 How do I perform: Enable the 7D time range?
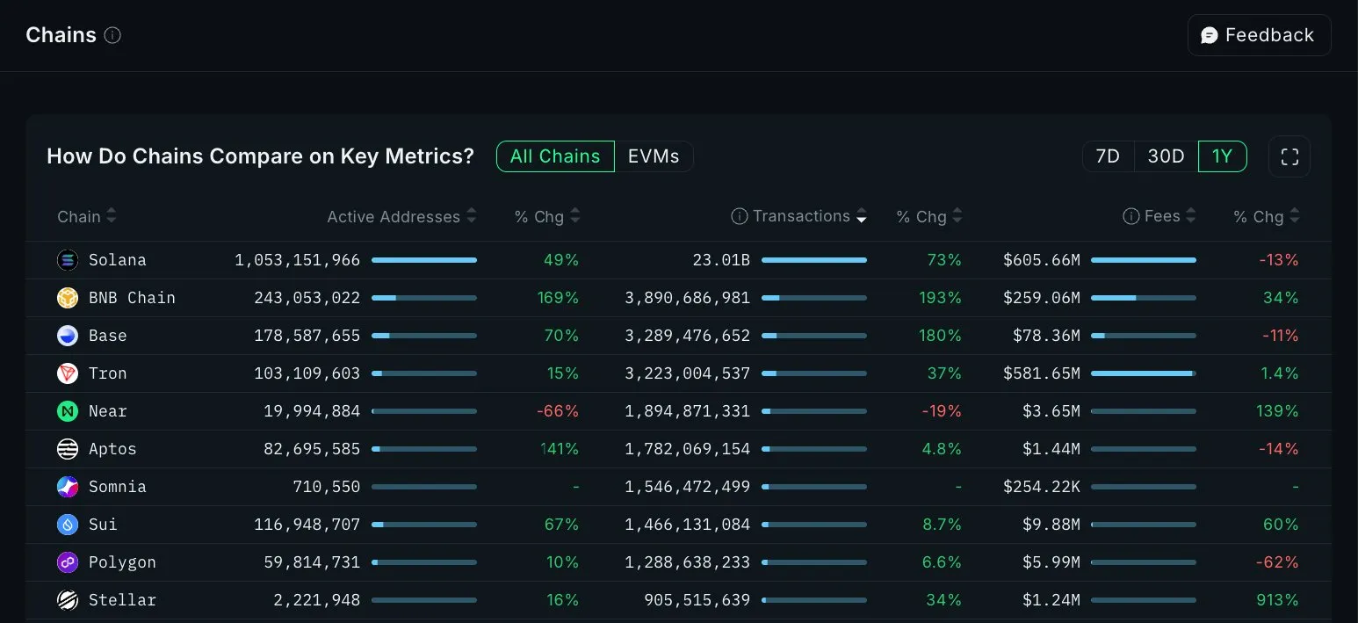(x=1108, y=156)
